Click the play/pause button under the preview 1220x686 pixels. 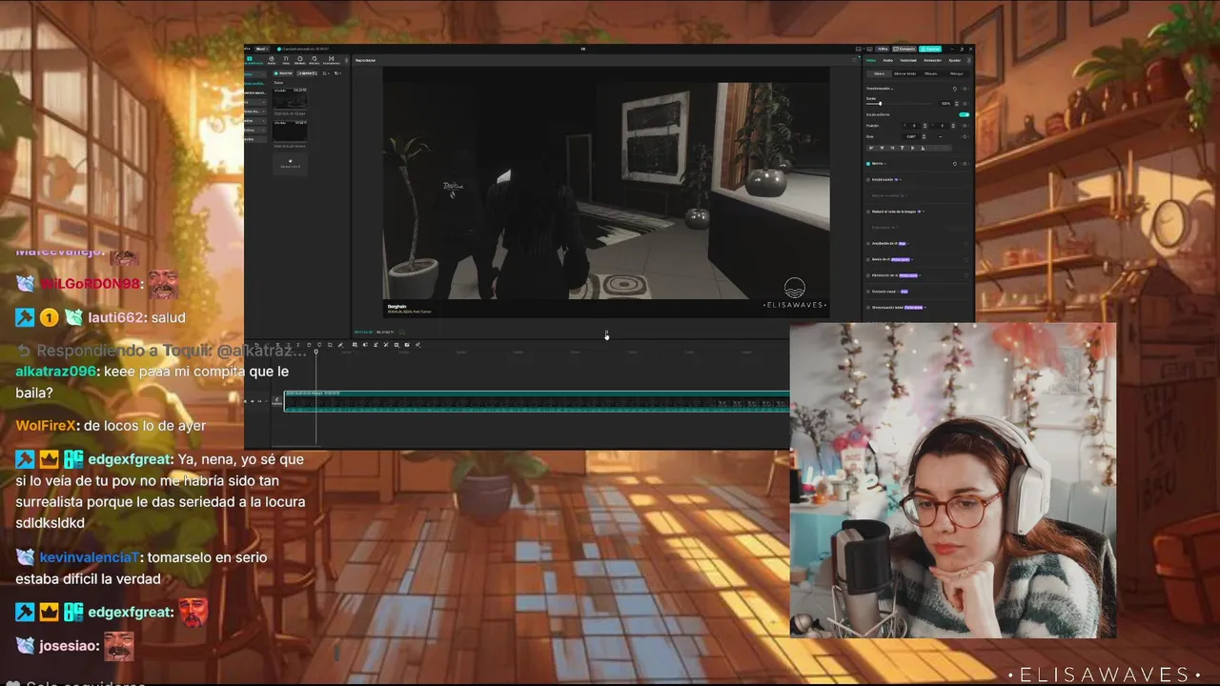tap(606, 334)
